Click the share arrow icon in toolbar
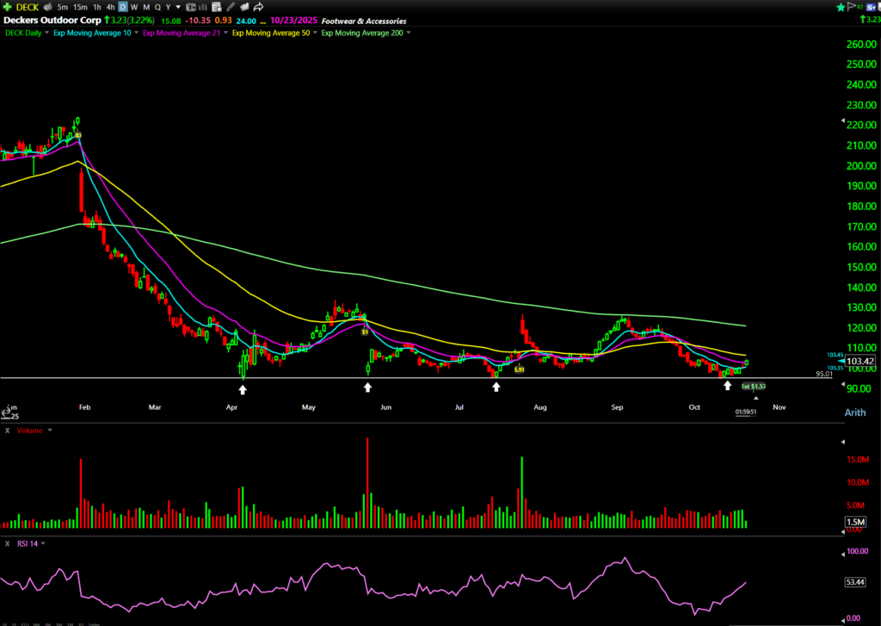 (x=258, y=7)
